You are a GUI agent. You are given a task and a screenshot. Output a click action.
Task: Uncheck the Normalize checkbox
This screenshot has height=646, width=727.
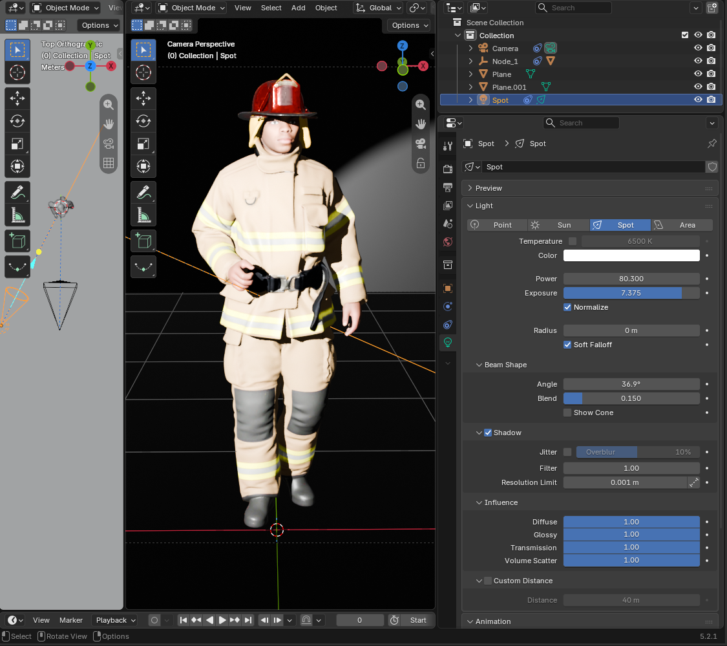click(x=567, y=307)
